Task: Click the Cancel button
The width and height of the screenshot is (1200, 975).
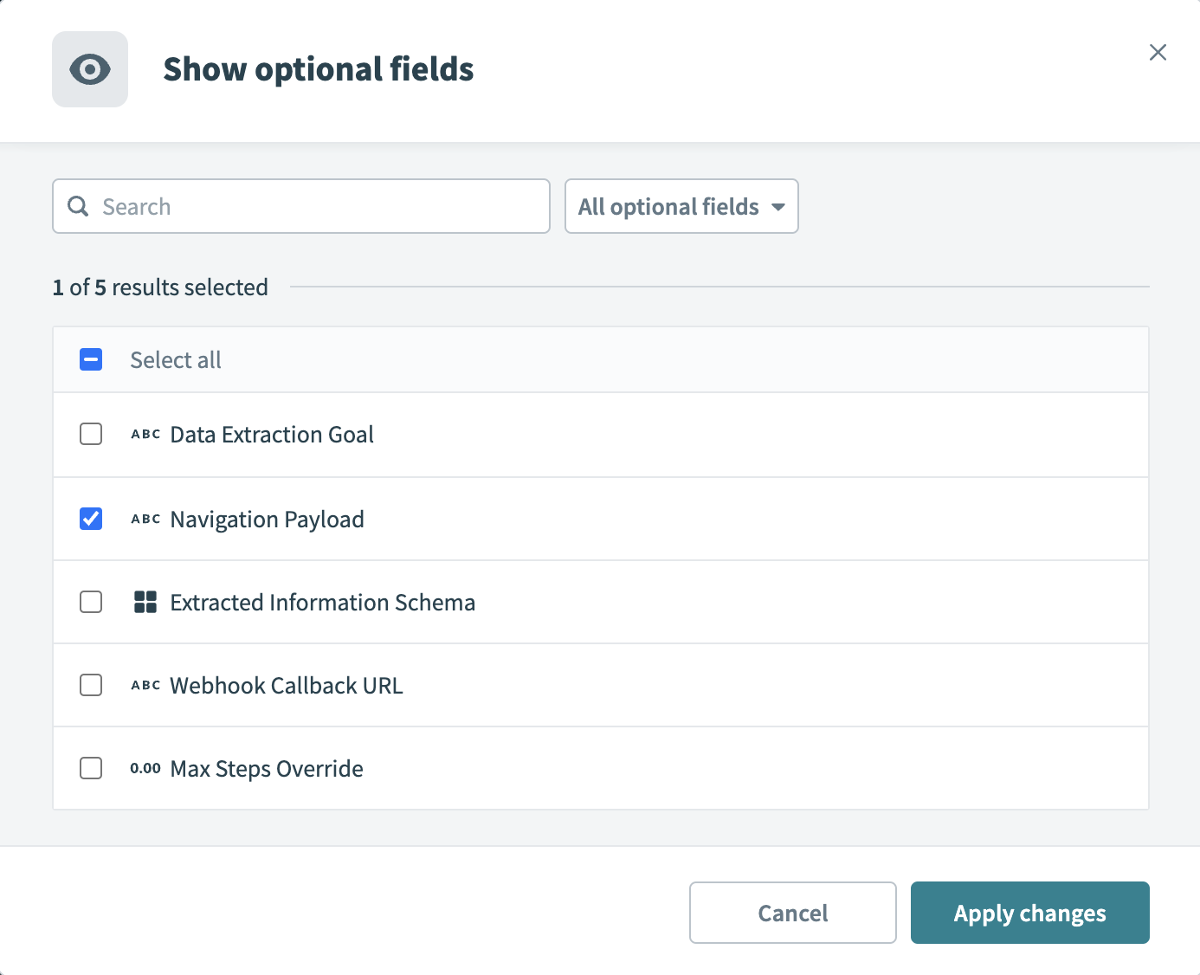Action: [x=792, y=913]
